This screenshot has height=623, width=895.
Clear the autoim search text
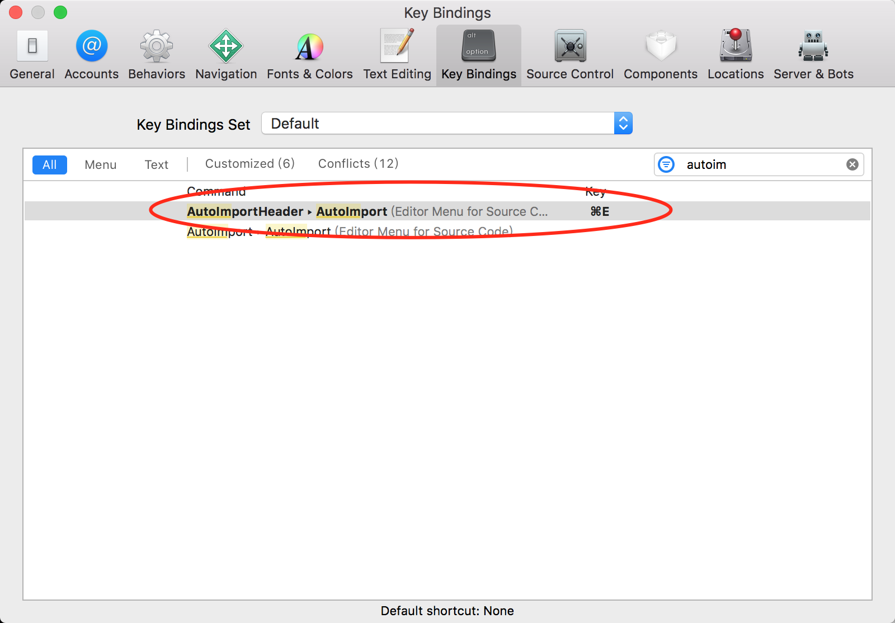(852, 164)
